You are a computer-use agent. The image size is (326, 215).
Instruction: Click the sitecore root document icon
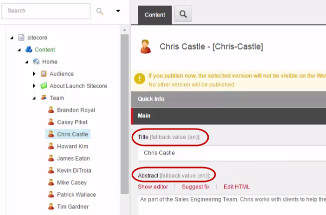click(21, 37)
